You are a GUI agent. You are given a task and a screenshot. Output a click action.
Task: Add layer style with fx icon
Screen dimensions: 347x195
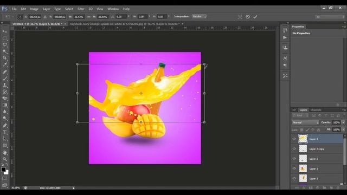[x=304, y=188]
